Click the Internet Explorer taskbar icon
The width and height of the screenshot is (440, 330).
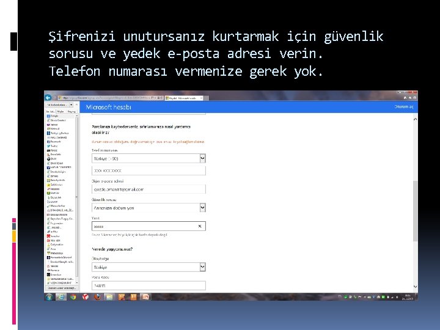(61, 297)
